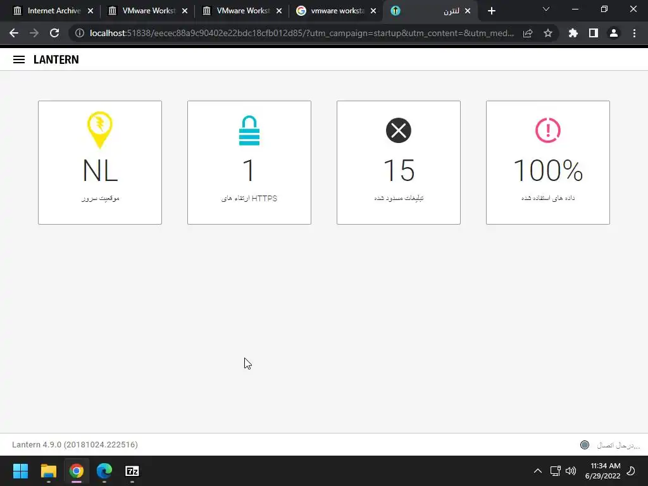Screen dimensions: 648x486
Task: Open network status icon in system tray
Action: pyautogui.click(x=555, y=471)
